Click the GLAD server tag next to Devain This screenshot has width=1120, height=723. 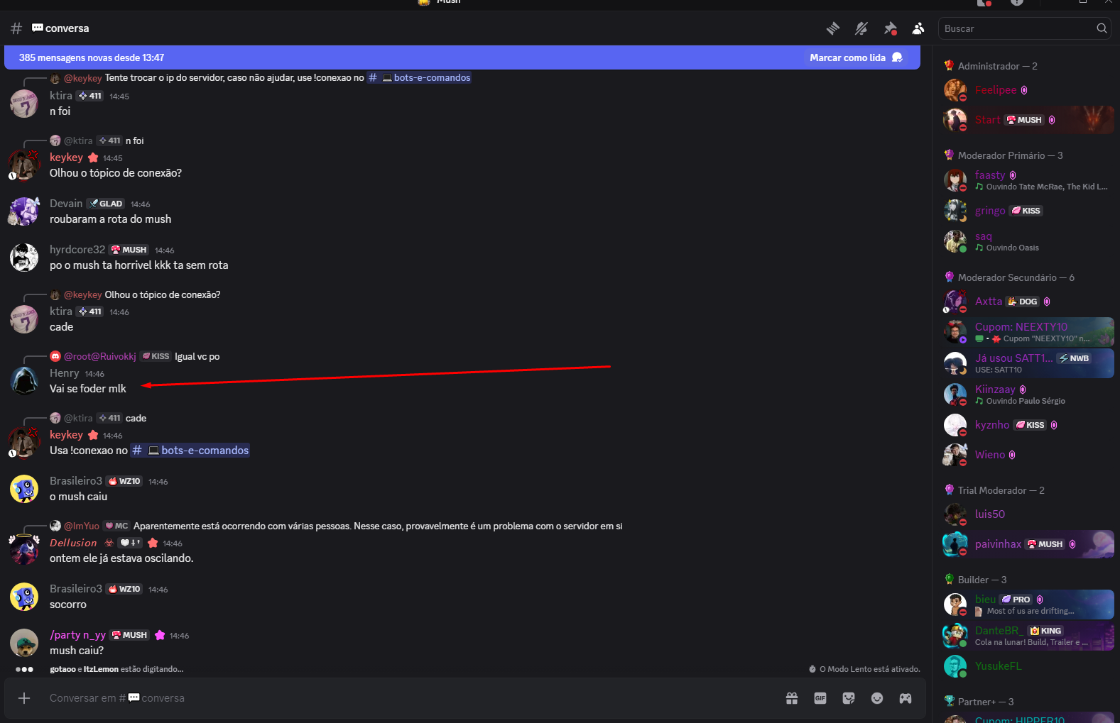coord(106,204)
